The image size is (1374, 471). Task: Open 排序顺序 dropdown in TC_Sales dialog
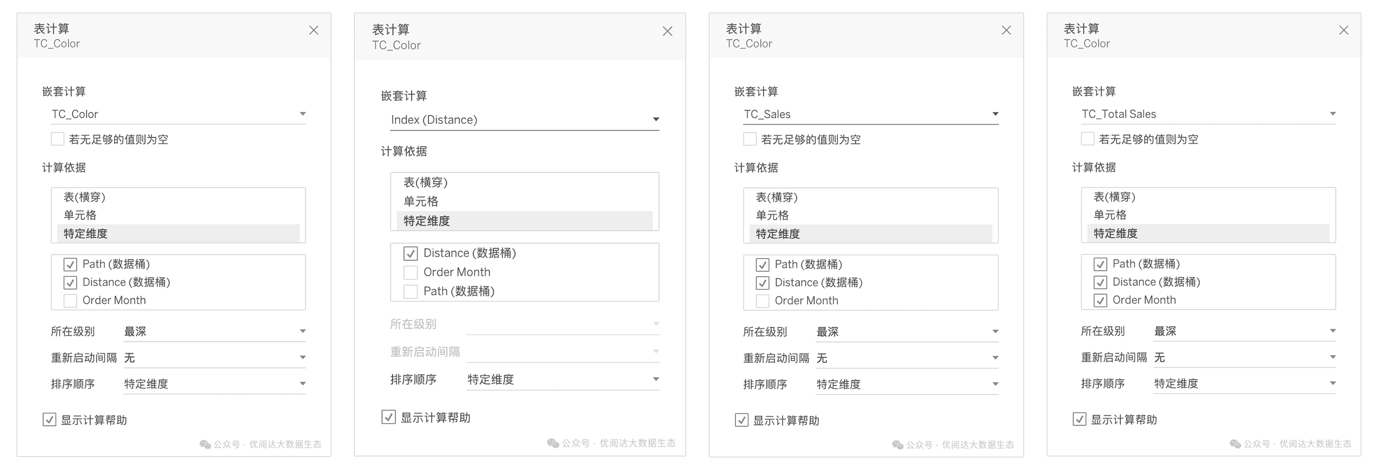pyautogui.click(x=907, y=385)
